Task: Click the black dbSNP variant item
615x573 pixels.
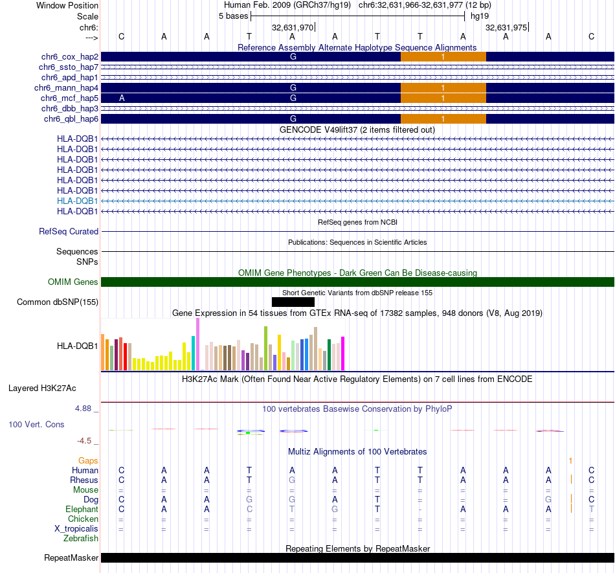Action: 293,302
